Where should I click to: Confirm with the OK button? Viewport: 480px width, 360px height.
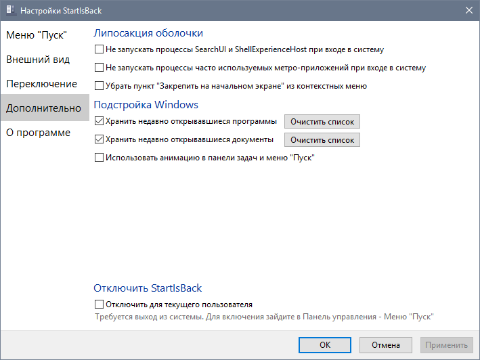(325, 345)
